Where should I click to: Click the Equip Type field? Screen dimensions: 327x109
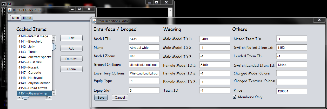[144, 81]
